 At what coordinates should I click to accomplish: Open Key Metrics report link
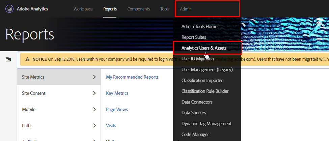[x=117, y=93]
